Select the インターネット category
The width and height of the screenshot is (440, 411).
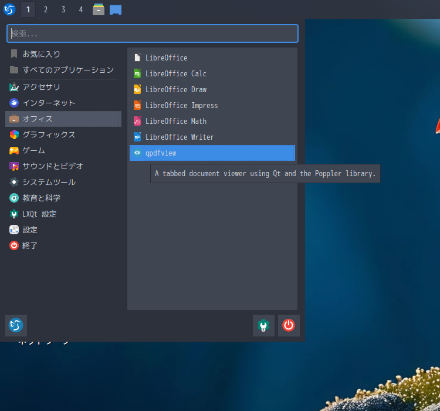(63, 103)
